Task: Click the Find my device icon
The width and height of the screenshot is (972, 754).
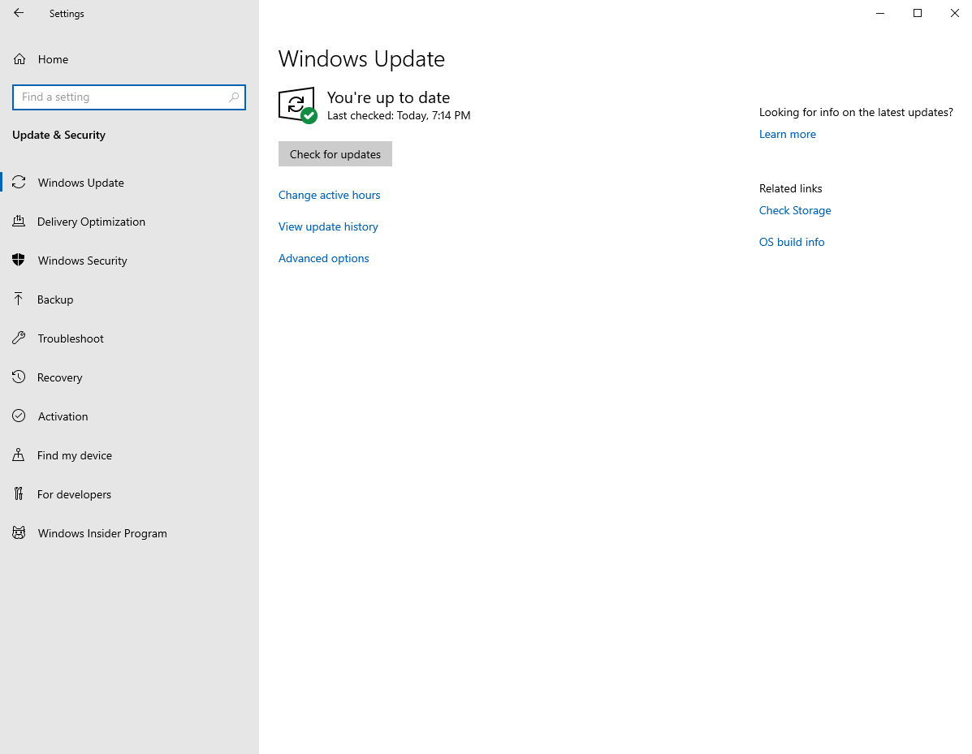Action: pos(19,455)
